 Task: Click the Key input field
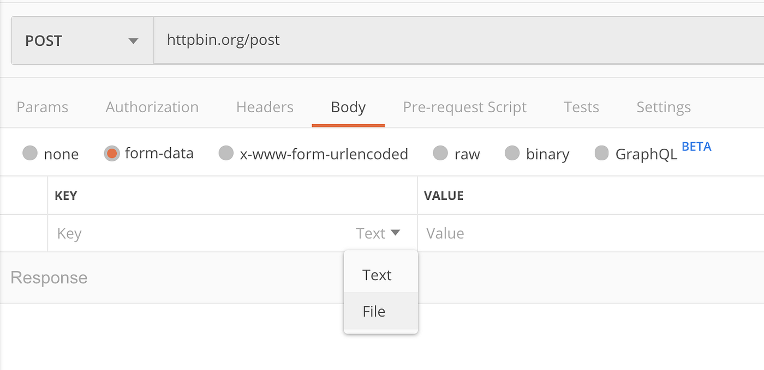pyautogui.click(x=164, y=233)
